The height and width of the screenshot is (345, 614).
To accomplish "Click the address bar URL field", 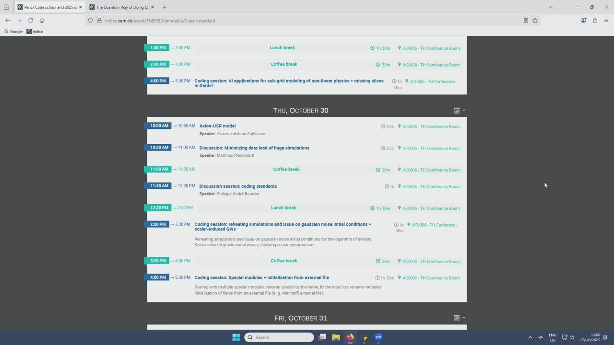I will click(x=307, y=21).
